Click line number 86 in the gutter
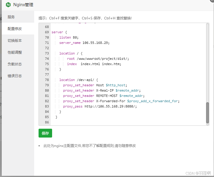Image resolution: width=214 pixels, height=177 pixels. [47, 122]
